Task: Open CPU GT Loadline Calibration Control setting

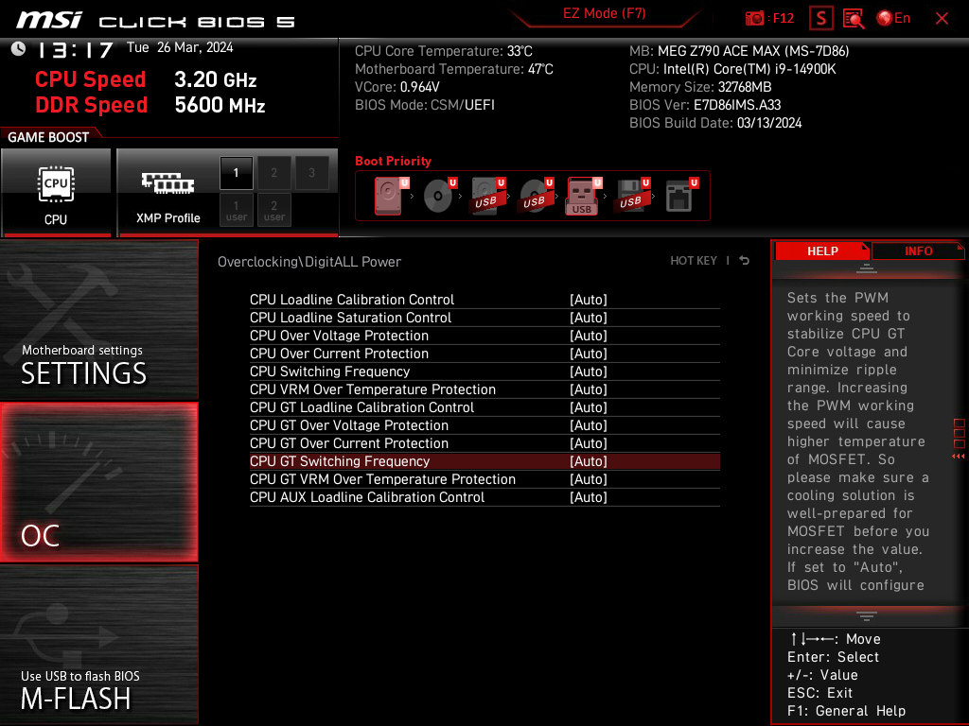Action: [484, 406]
